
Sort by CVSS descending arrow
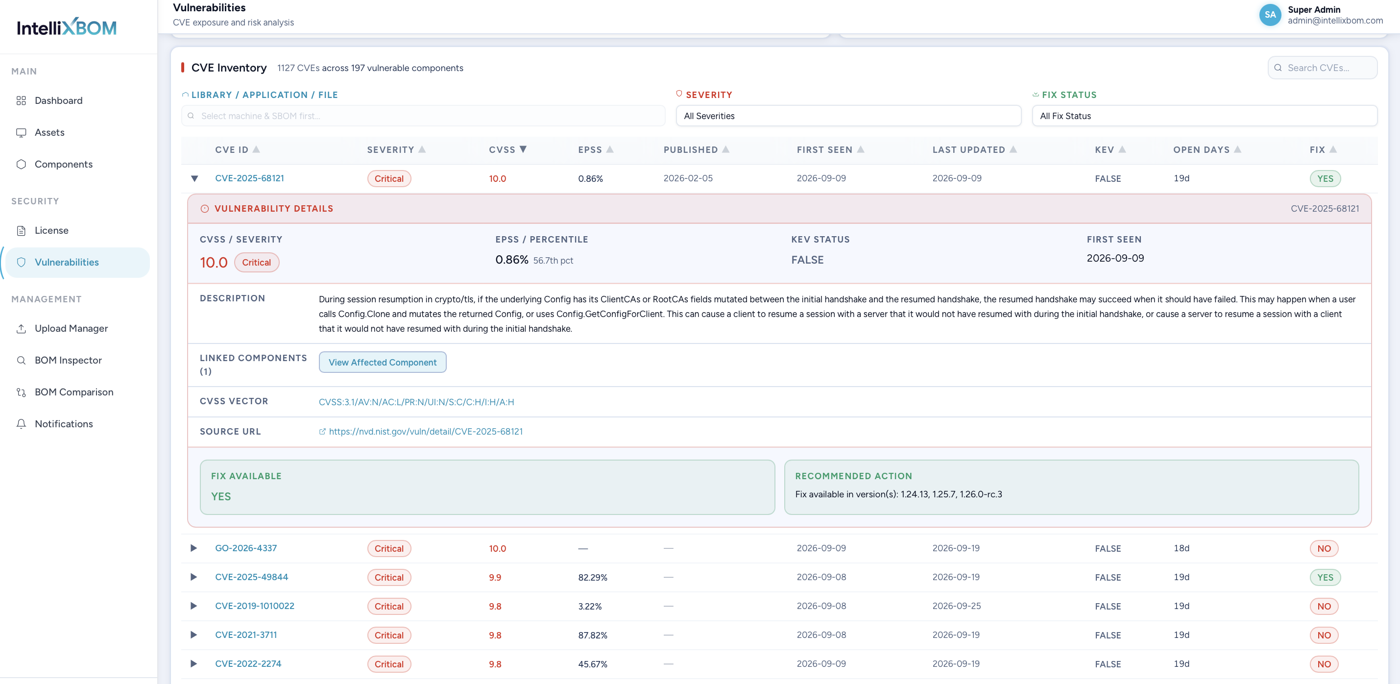click(523, 149)
